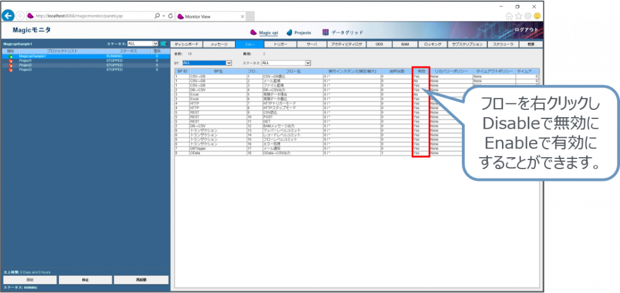Click the browser address URL field
This screenshot has width=620, height=293.
point(91,16)
